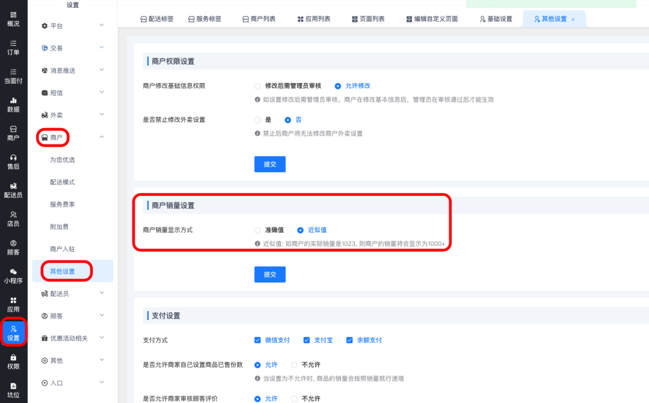Select 修改后需管理员审核 radio option
The width and height of the screenshot is (649, 403).
257,86
